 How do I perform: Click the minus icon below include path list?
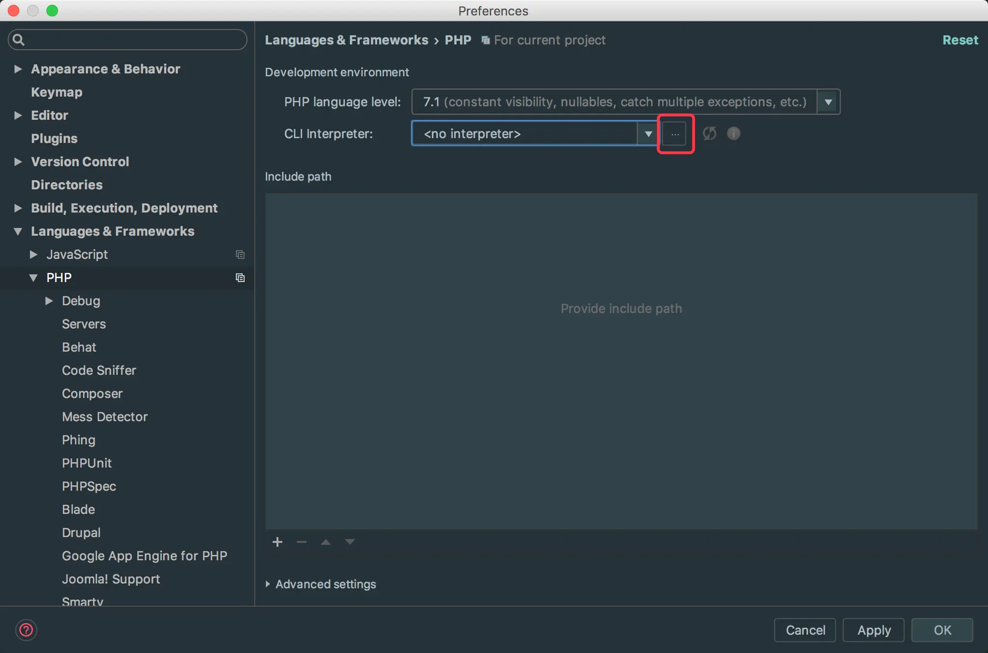[x=302, y=542]
